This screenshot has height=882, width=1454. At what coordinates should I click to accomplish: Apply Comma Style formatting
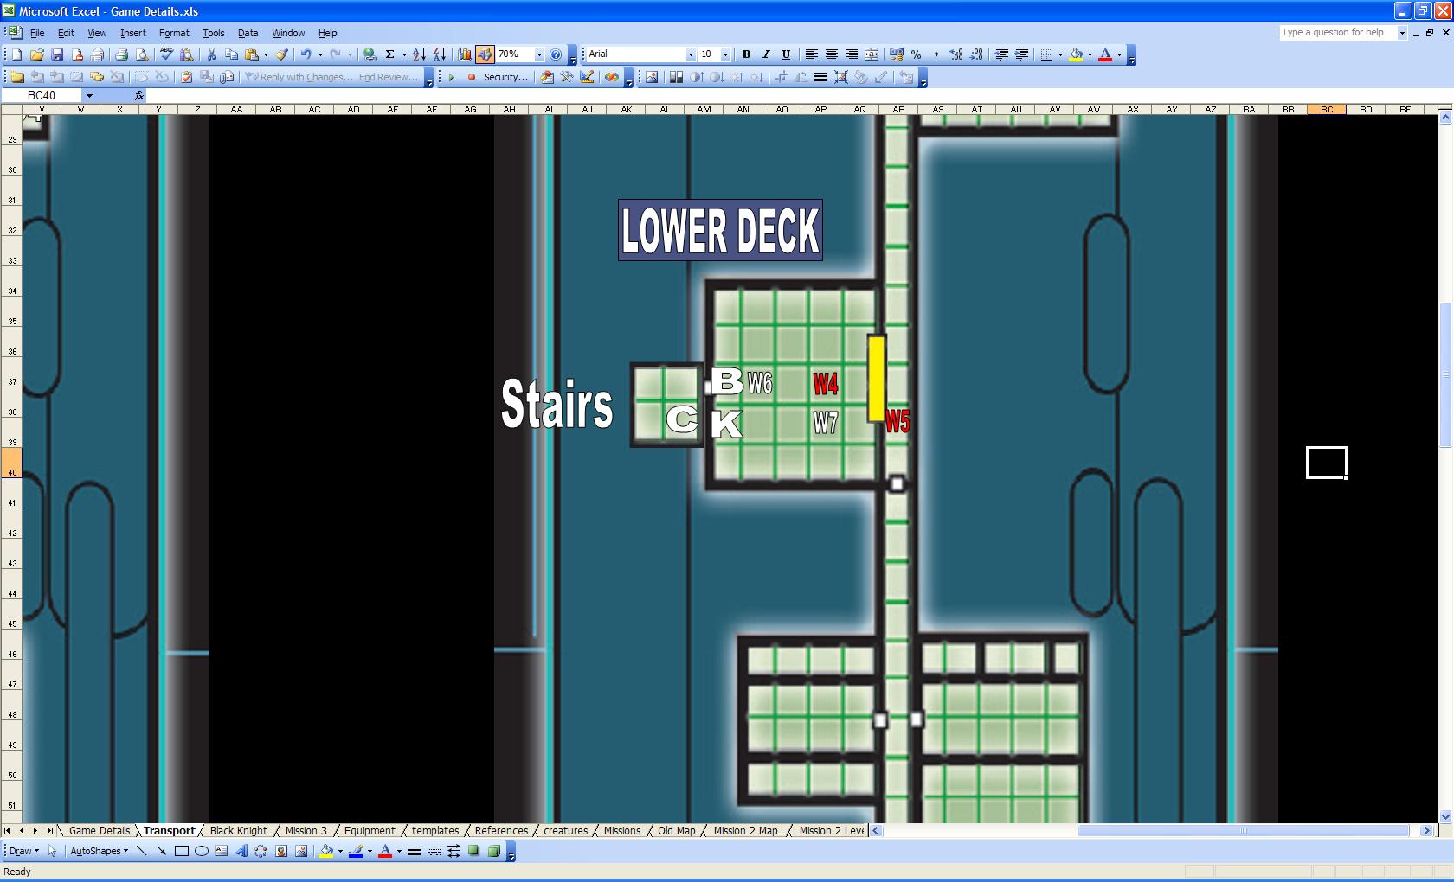click(x=936, y=54)
